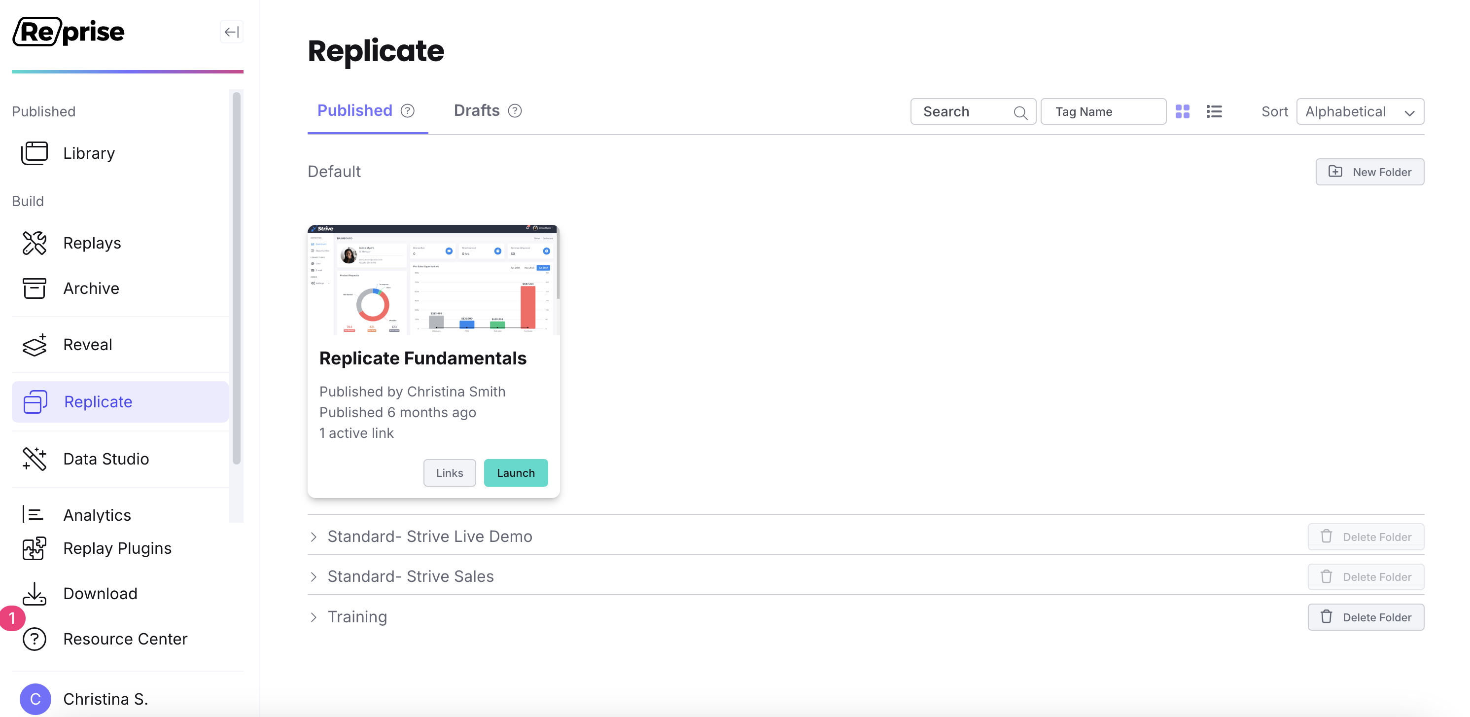This screenshot has height=717, width=1470.
Task: Go to Archive in the sidebar
Action: (91, 288)
